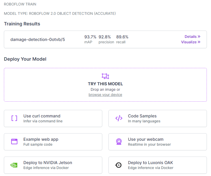Click the Drop an image or text
The width and height of the screenshot is (211, 176).
105,89
